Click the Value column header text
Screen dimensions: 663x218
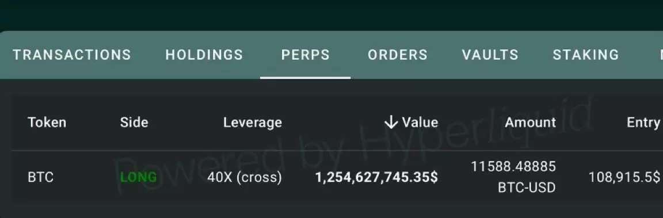(420, 123)
